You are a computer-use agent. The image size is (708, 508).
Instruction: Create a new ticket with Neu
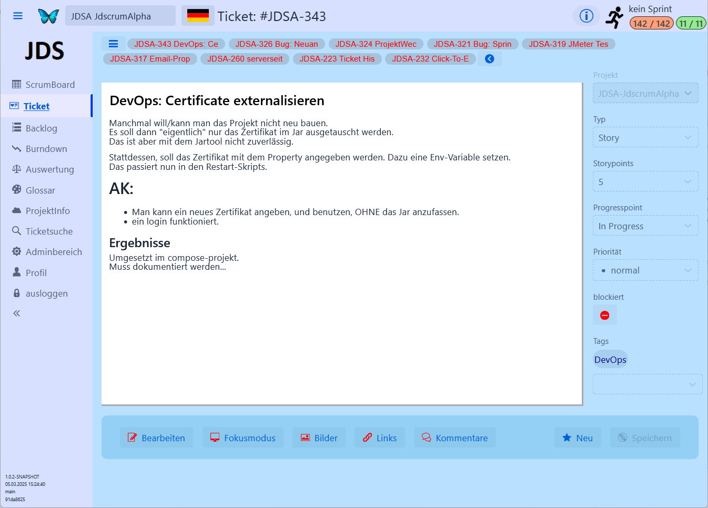578,438
